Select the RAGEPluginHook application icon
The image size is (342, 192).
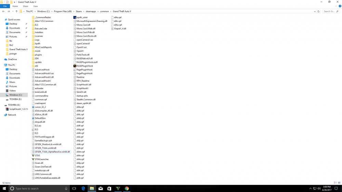click(x=75, y=66)
